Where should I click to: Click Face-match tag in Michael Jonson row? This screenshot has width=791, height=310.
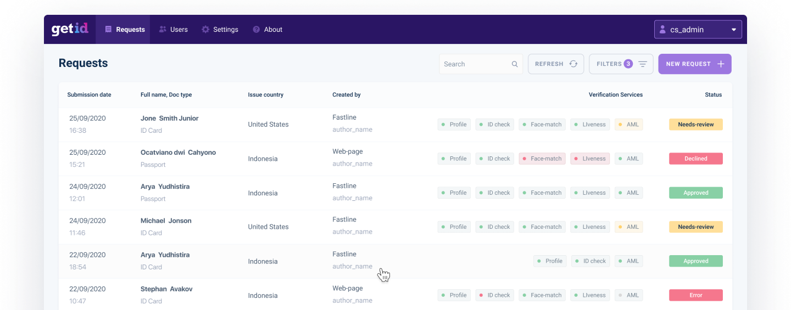[542, 227]
